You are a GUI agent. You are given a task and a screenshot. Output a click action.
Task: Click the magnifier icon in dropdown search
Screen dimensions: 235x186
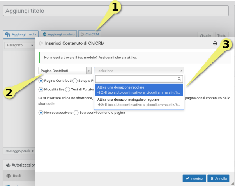pyautogui.click(x=179, y=79)
